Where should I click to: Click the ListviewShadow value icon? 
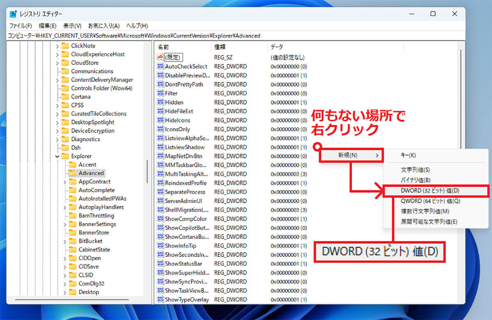(x=160, y=147)
